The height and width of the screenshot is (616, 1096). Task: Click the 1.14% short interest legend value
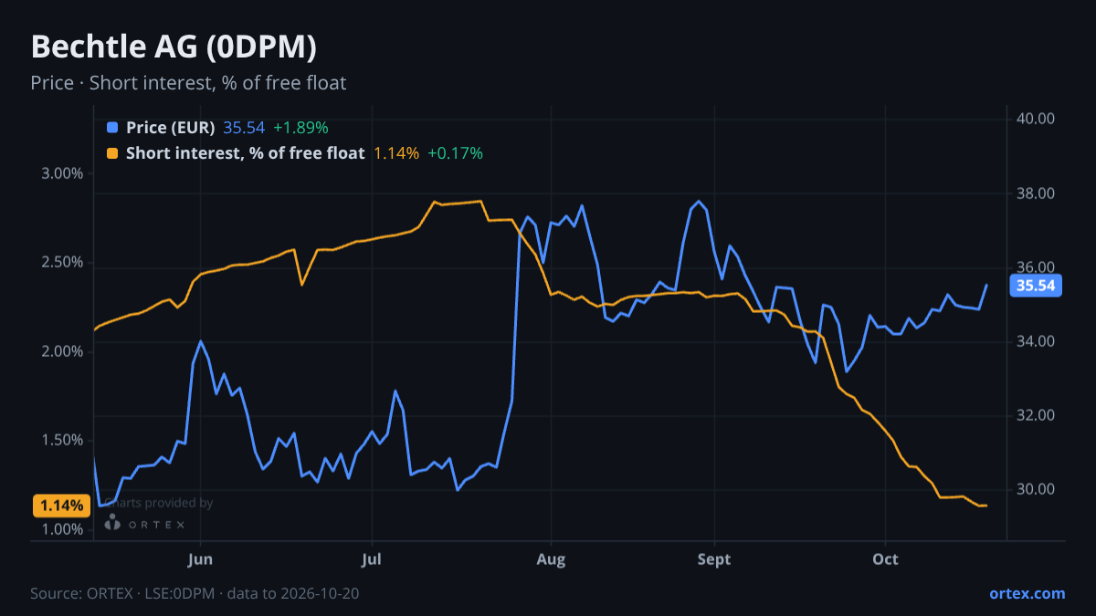(396, 153)
